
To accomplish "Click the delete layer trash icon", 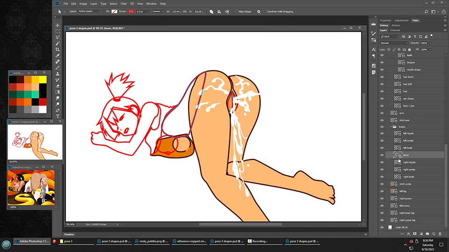I will click(440, 233).
